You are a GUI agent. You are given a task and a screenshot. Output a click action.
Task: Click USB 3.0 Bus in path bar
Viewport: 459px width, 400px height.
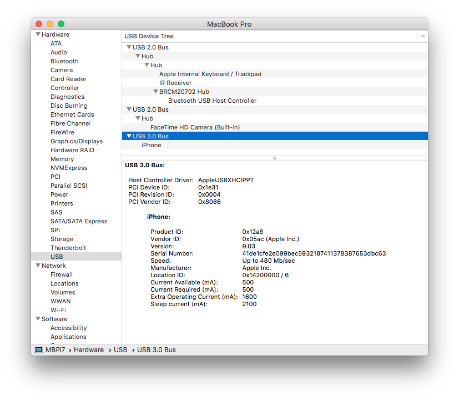pos(157,350)
